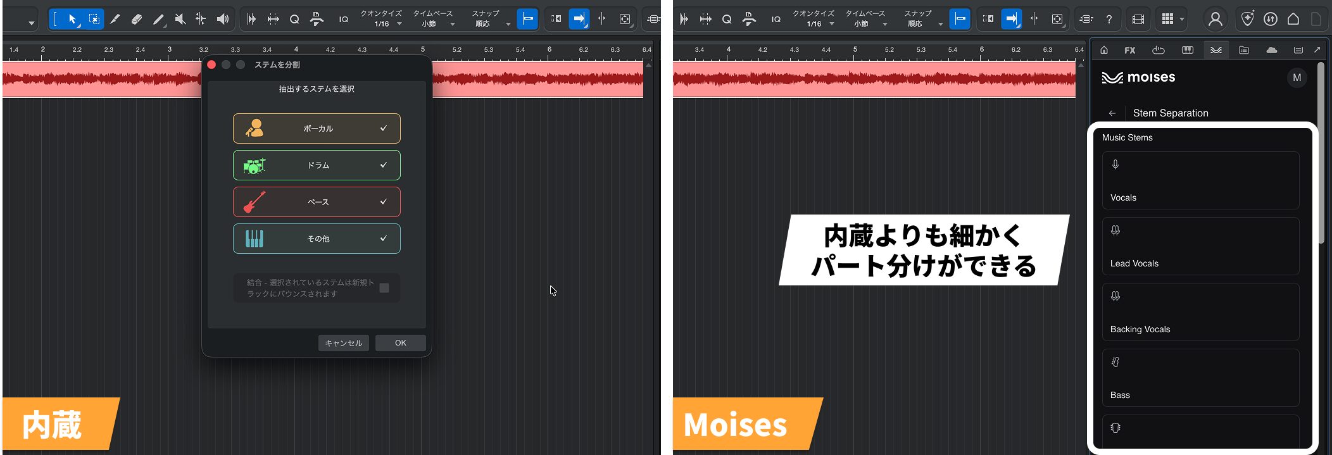Open the Cloud browser tab

click(1271, 50)
